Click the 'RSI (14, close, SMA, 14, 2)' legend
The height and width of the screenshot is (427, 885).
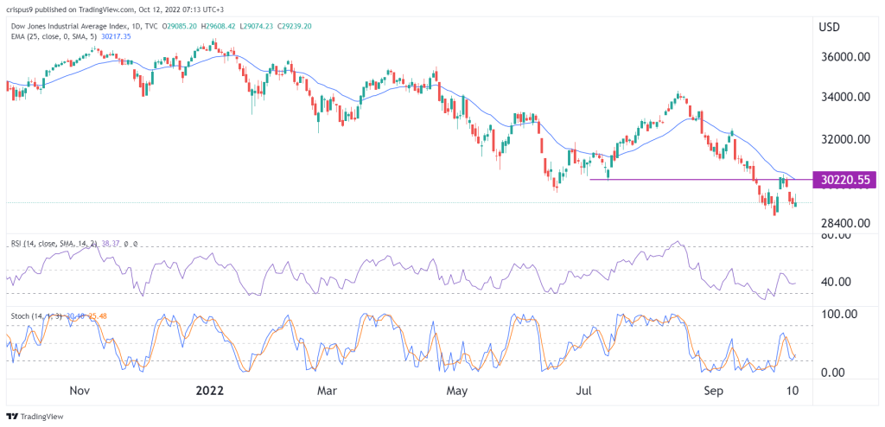click(x=54, y=244)
